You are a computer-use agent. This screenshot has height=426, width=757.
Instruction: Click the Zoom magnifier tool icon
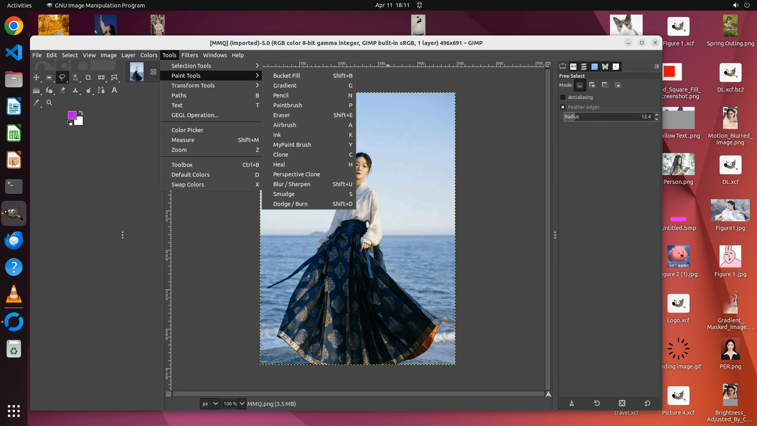coord(49,103)
